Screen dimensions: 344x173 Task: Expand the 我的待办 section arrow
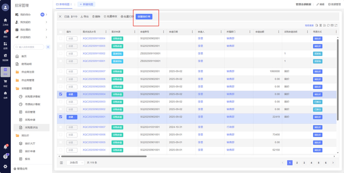[x=46, y=15]
